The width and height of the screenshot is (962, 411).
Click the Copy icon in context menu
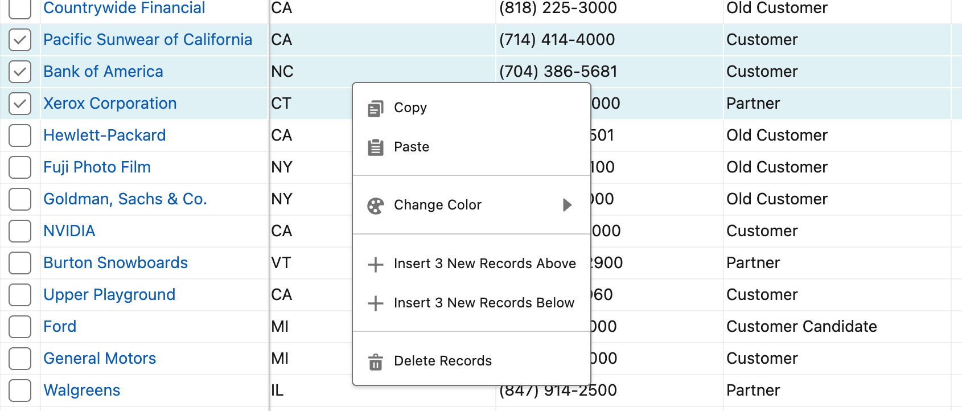tap(375, 108)
